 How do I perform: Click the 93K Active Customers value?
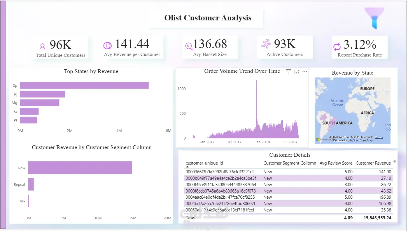(285, 44)
